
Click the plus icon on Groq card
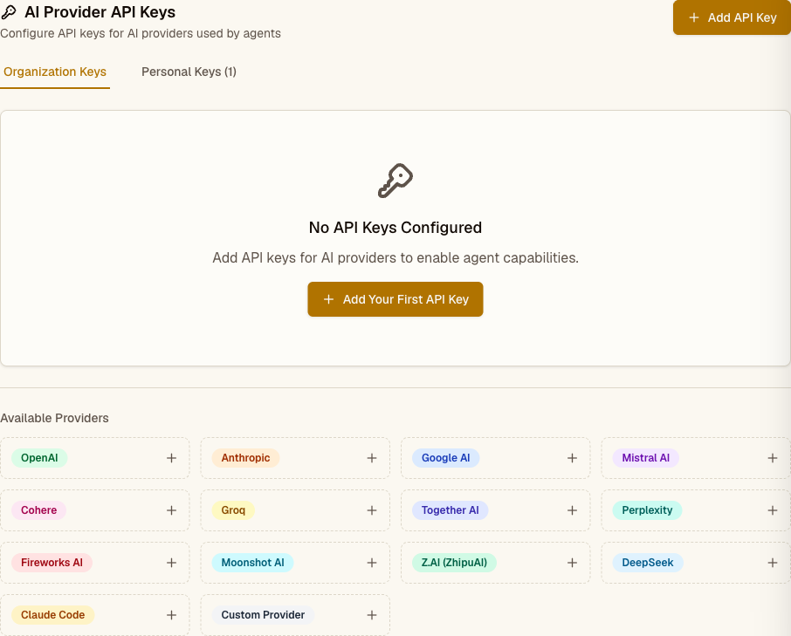coord(372,510)
